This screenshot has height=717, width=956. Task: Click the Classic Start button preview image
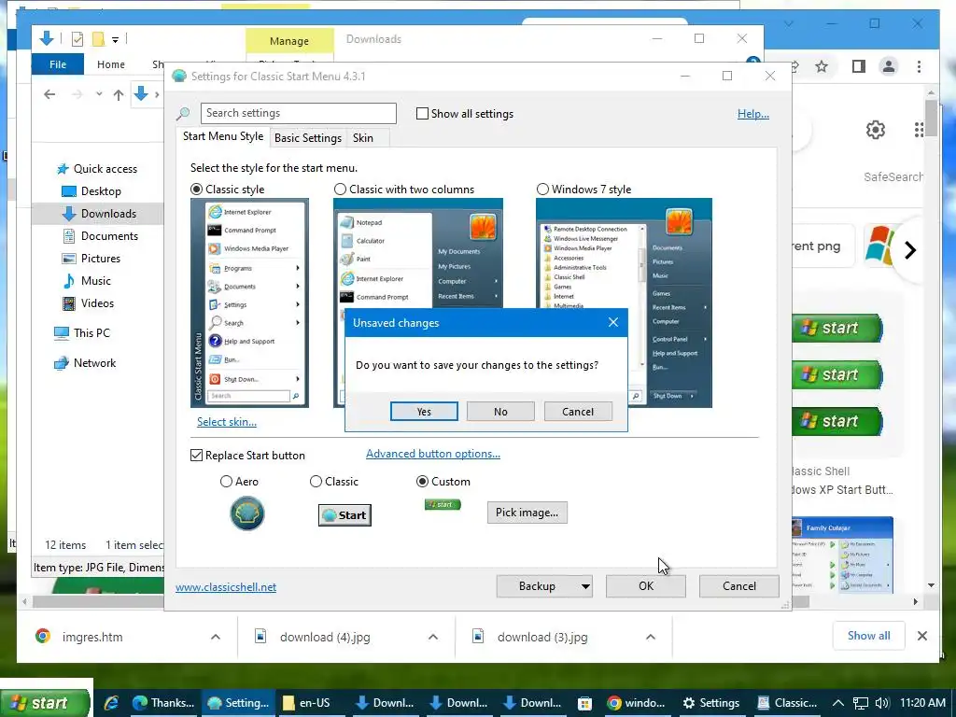point(344,515)
